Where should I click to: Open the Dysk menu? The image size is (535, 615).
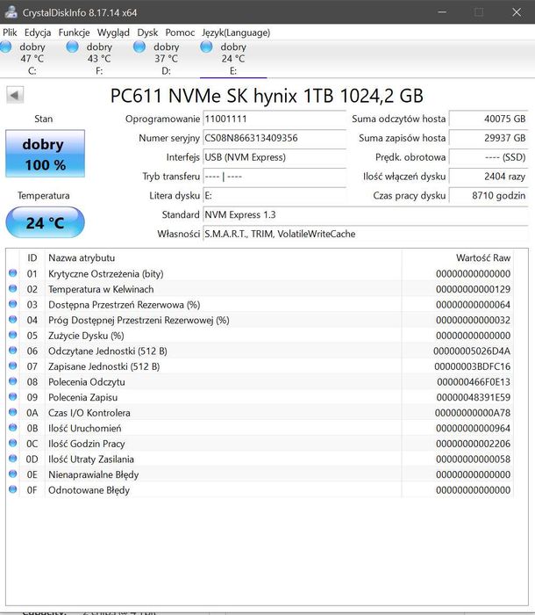tap(147, 33)
